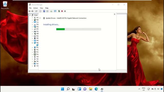Click the Scan for hardware changes monitor icon

click(x=55, y=11)
